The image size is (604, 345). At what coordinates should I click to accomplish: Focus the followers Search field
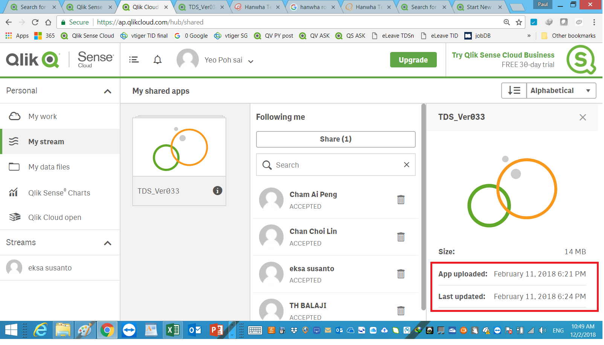[336, 165]
